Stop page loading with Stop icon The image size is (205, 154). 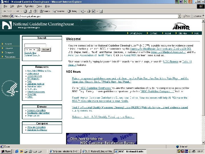tap(25, 11)
